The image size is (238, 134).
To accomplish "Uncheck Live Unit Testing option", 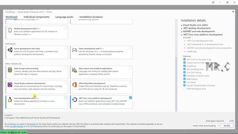I will click(184, 73).
